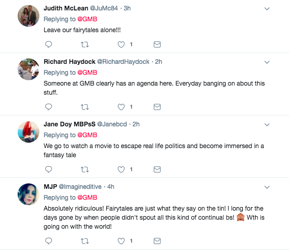Open the @GMB mention in MJP's reply
This screenshot has height=250, width=289.
tap(87, 197)
